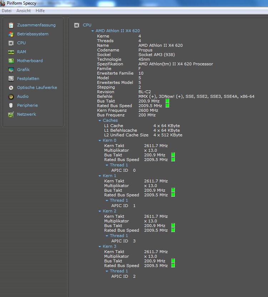The height and width of the screenshot is (297, 268).
Task: Click the Revision value BL-C2
Action: 145,92
